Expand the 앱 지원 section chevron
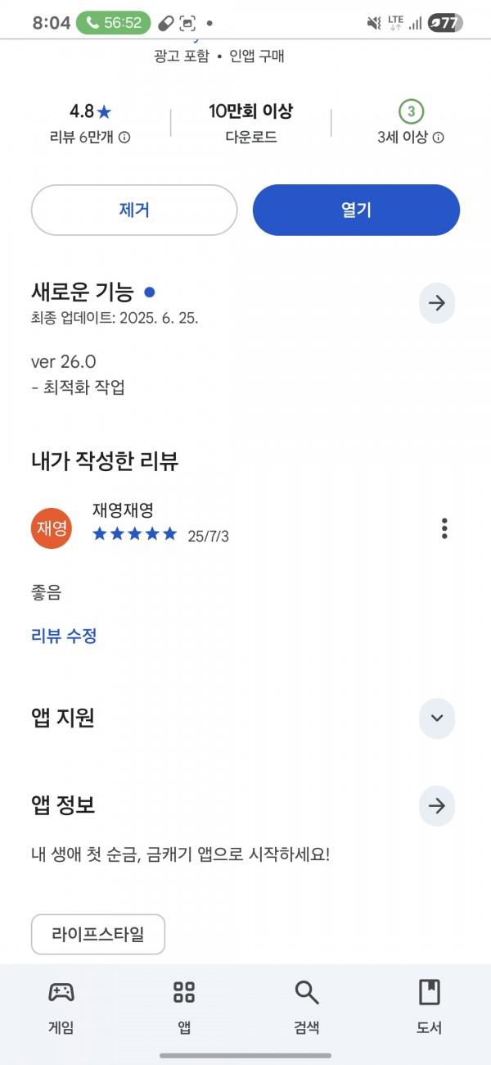491x1065 pixels. 437,718
